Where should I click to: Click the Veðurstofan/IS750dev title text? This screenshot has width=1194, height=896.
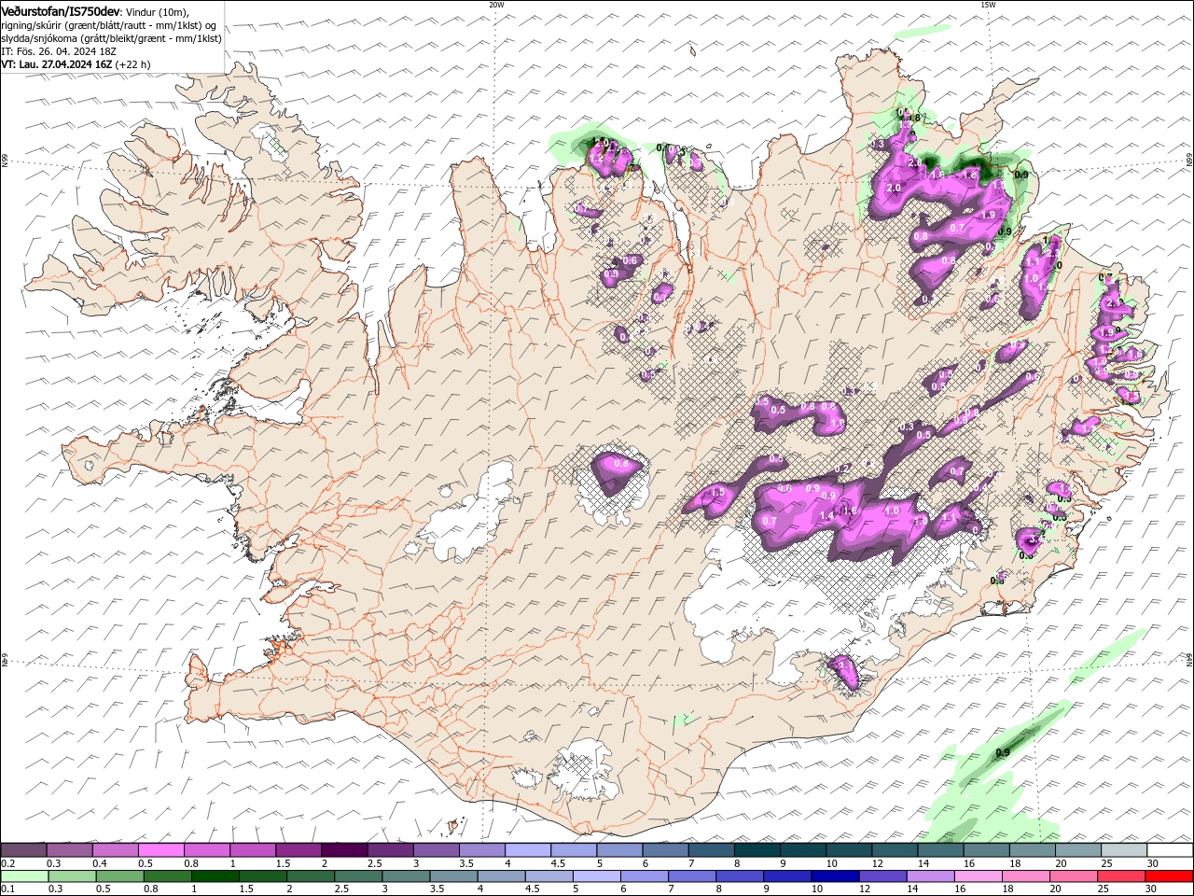[x=61, y=10]
